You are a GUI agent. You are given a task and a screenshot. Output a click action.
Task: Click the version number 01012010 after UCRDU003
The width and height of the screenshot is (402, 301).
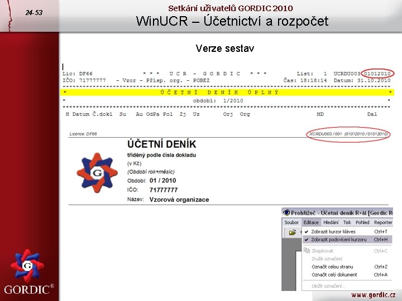pos(377,74)
